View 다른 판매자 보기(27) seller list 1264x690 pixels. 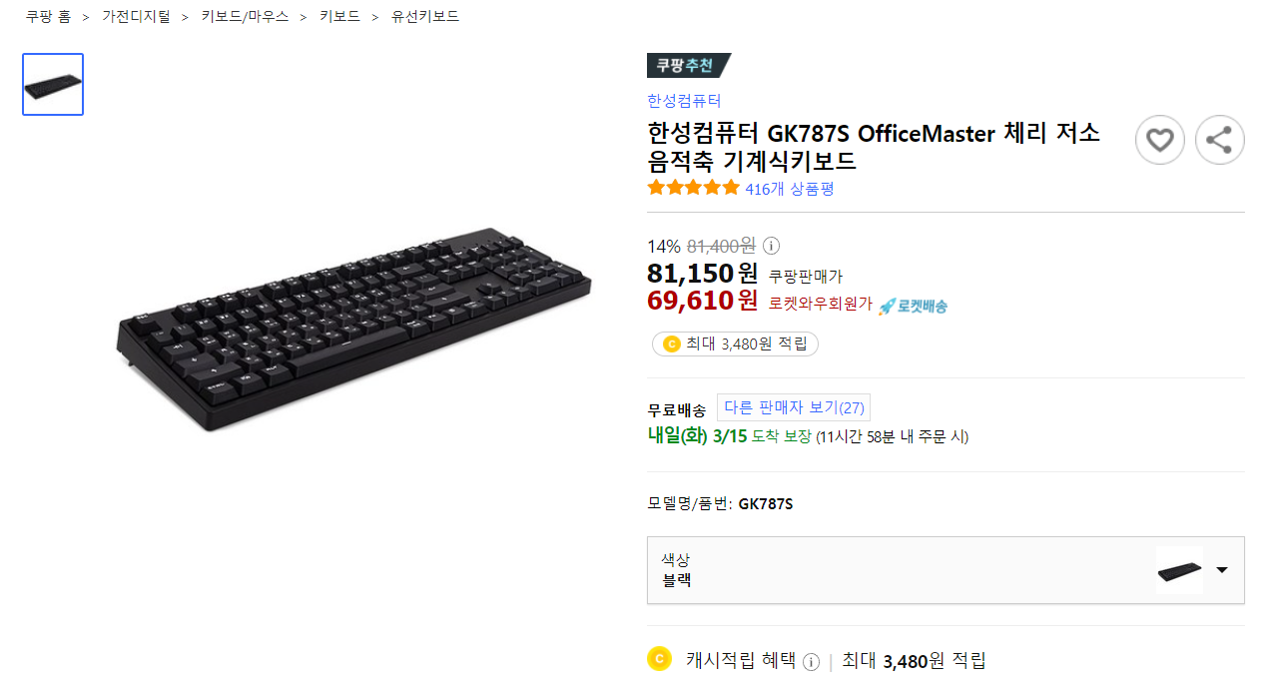794,406
